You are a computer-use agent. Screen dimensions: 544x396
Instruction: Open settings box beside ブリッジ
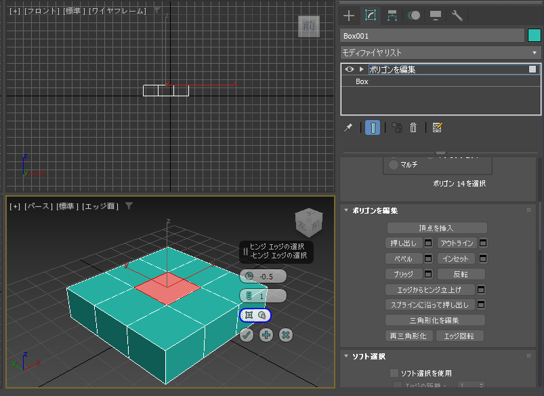(x=428, y=275)
